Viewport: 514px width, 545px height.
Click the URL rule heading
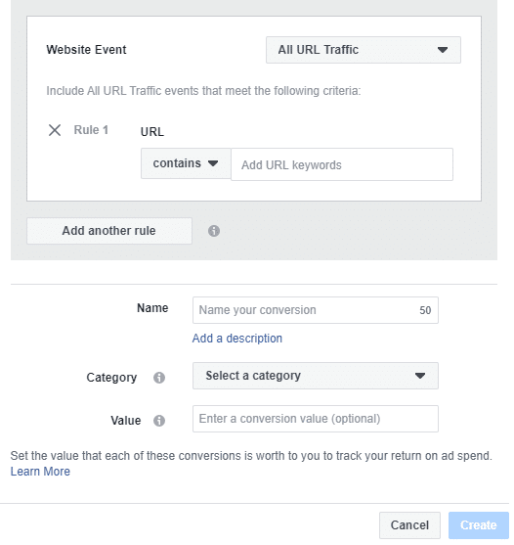pos(152,132)
